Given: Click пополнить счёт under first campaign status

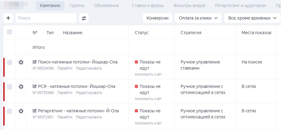Looking at the screenshot, I should click(148, 74).
